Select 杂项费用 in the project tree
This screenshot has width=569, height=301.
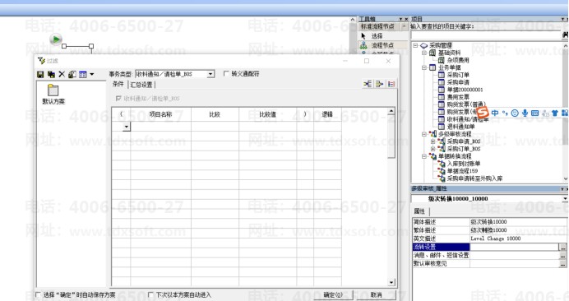(x=458, y=60)
